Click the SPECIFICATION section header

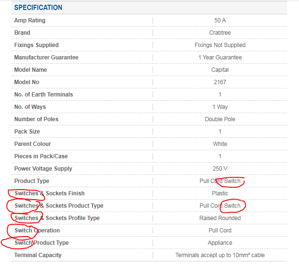(38, 8)
